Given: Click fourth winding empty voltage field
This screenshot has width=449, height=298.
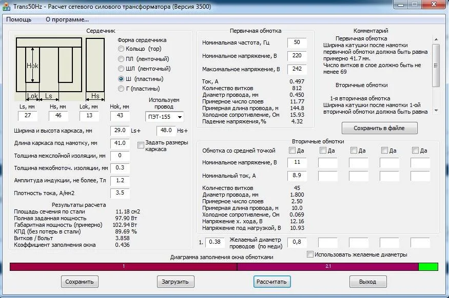Looking at the screenshot, I should point(389,163).
